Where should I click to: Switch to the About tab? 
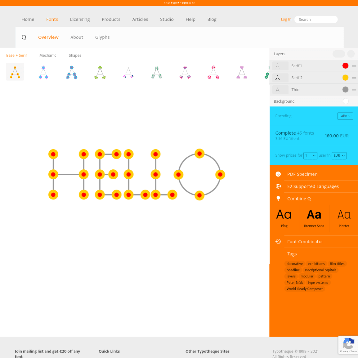(77, 37)
